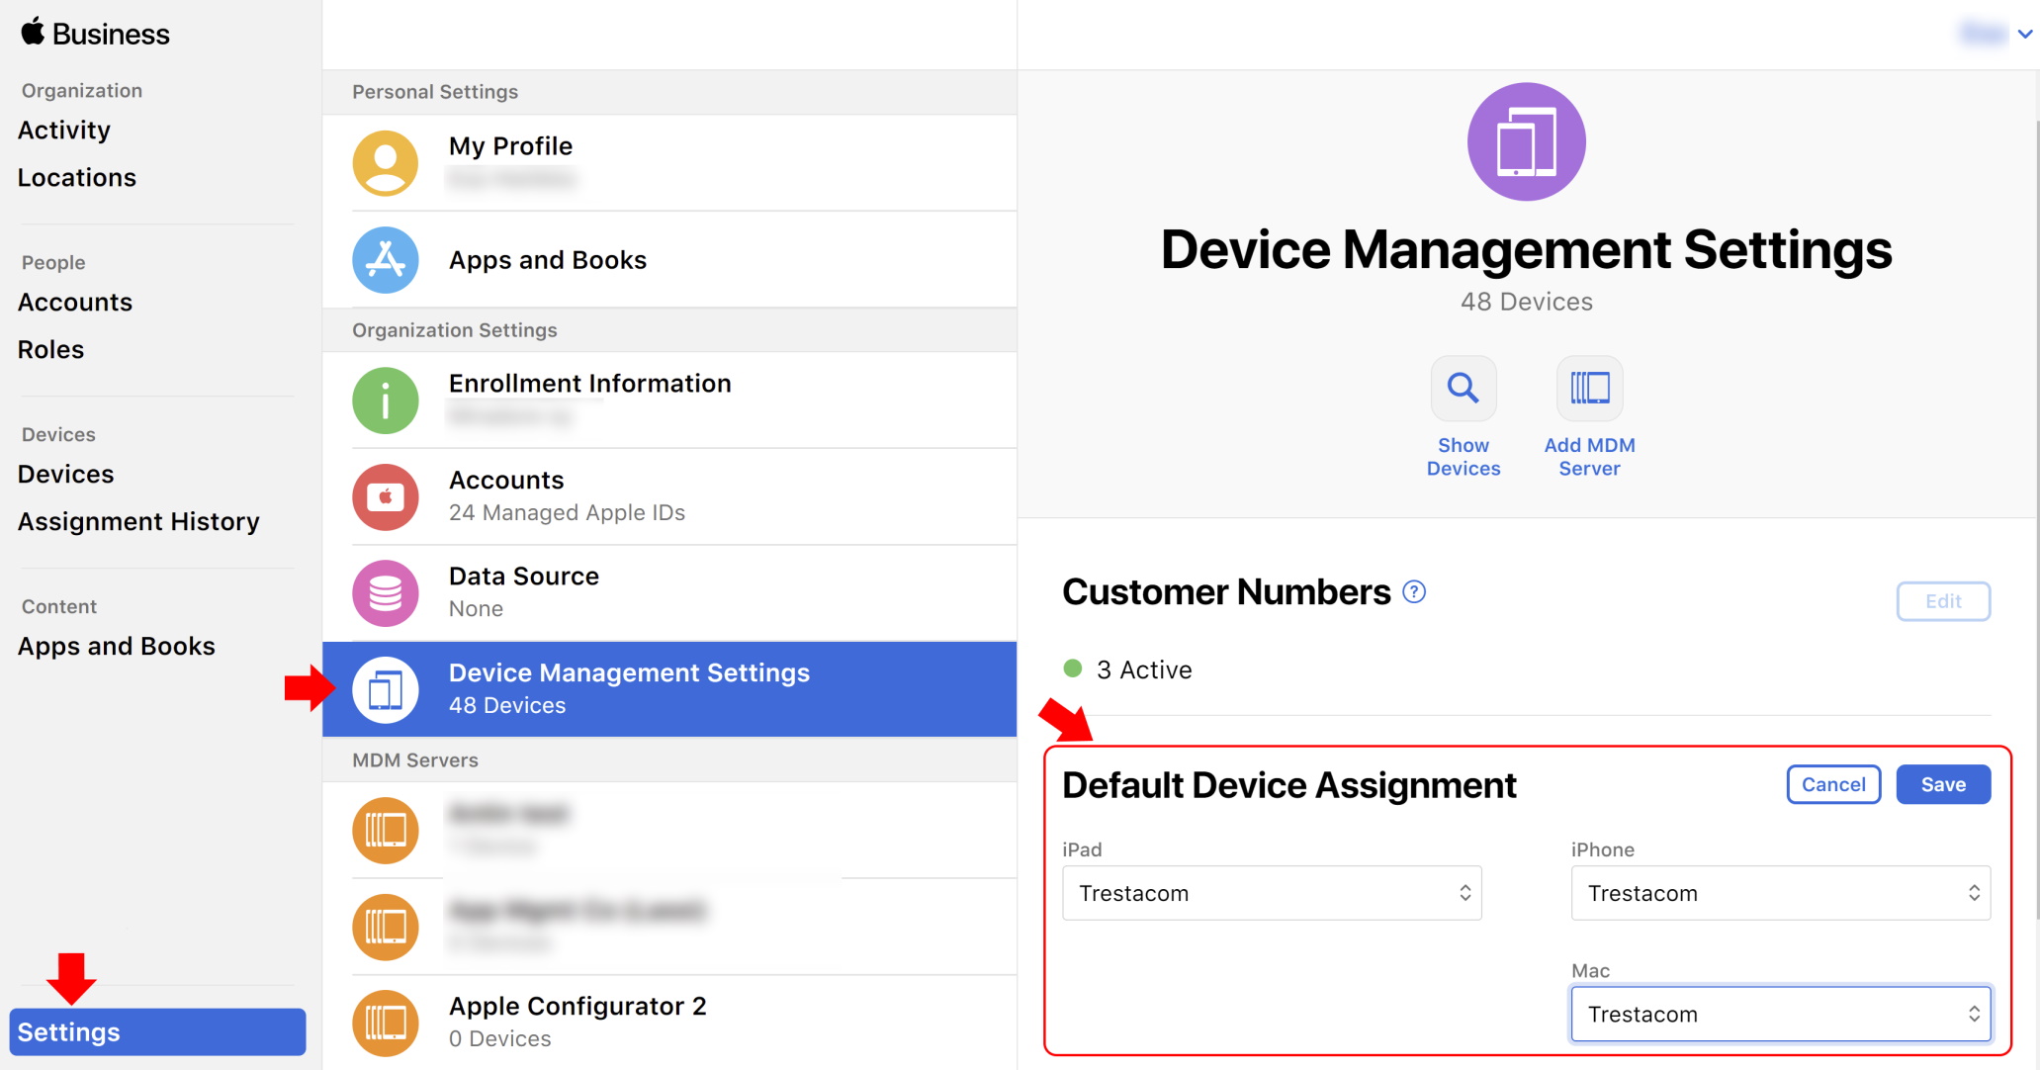The height and width of the screenshot is (1070, 2040).
Task: Cancel the Default Device Assignment changes
Action: (x=1833, y=784)
